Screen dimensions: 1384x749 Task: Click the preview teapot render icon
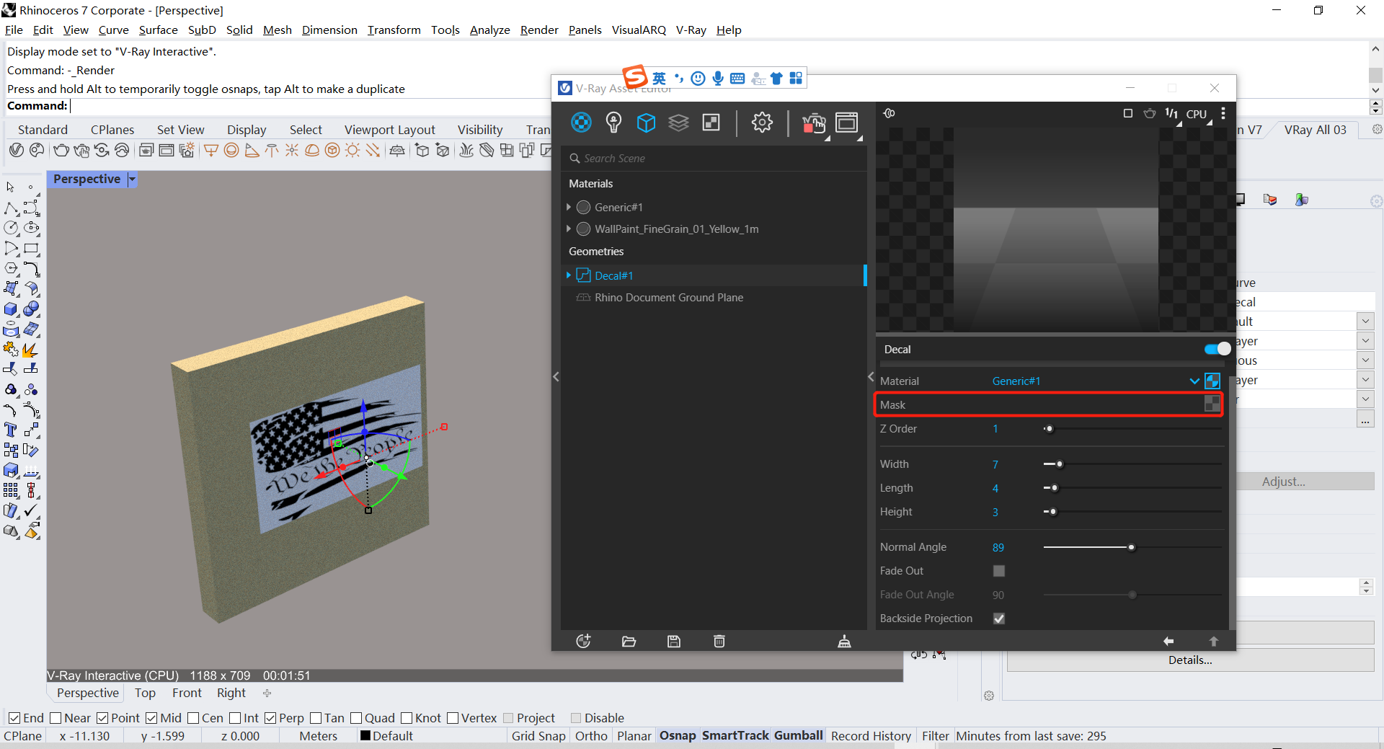coord(1150,113)
